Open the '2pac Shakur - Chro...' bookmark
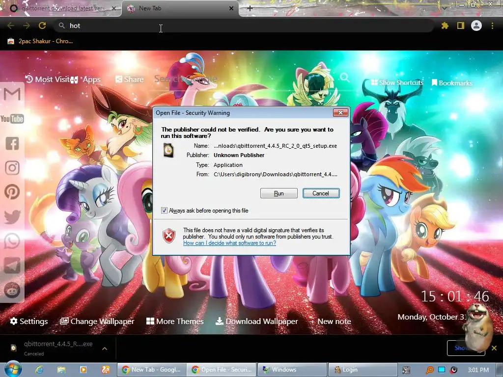This screenshot has height=377, width=503. pos(40,41)
